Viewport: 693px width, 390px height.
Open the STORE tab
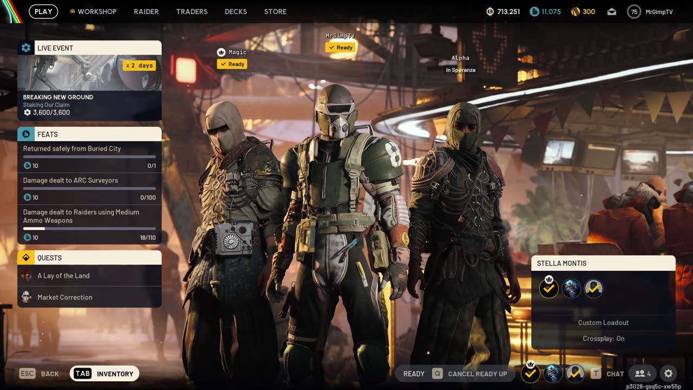point(275,11)
